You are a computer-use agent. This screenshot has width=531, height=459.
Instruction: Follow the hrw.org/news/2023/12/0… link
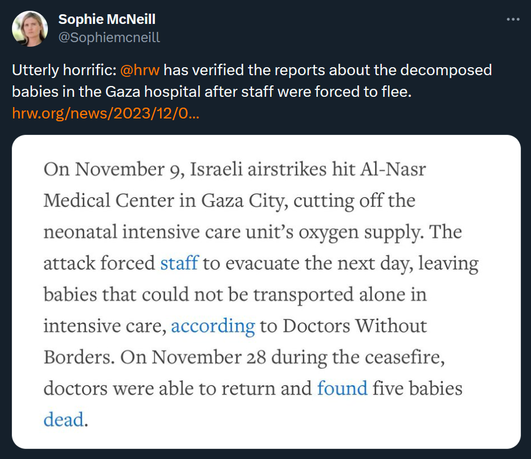pos(105,113)
